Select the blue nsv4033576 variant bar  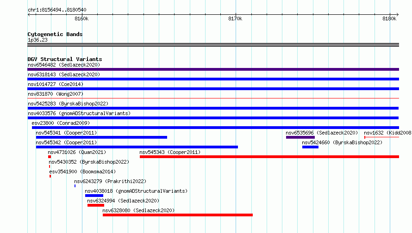click(213, 118)
